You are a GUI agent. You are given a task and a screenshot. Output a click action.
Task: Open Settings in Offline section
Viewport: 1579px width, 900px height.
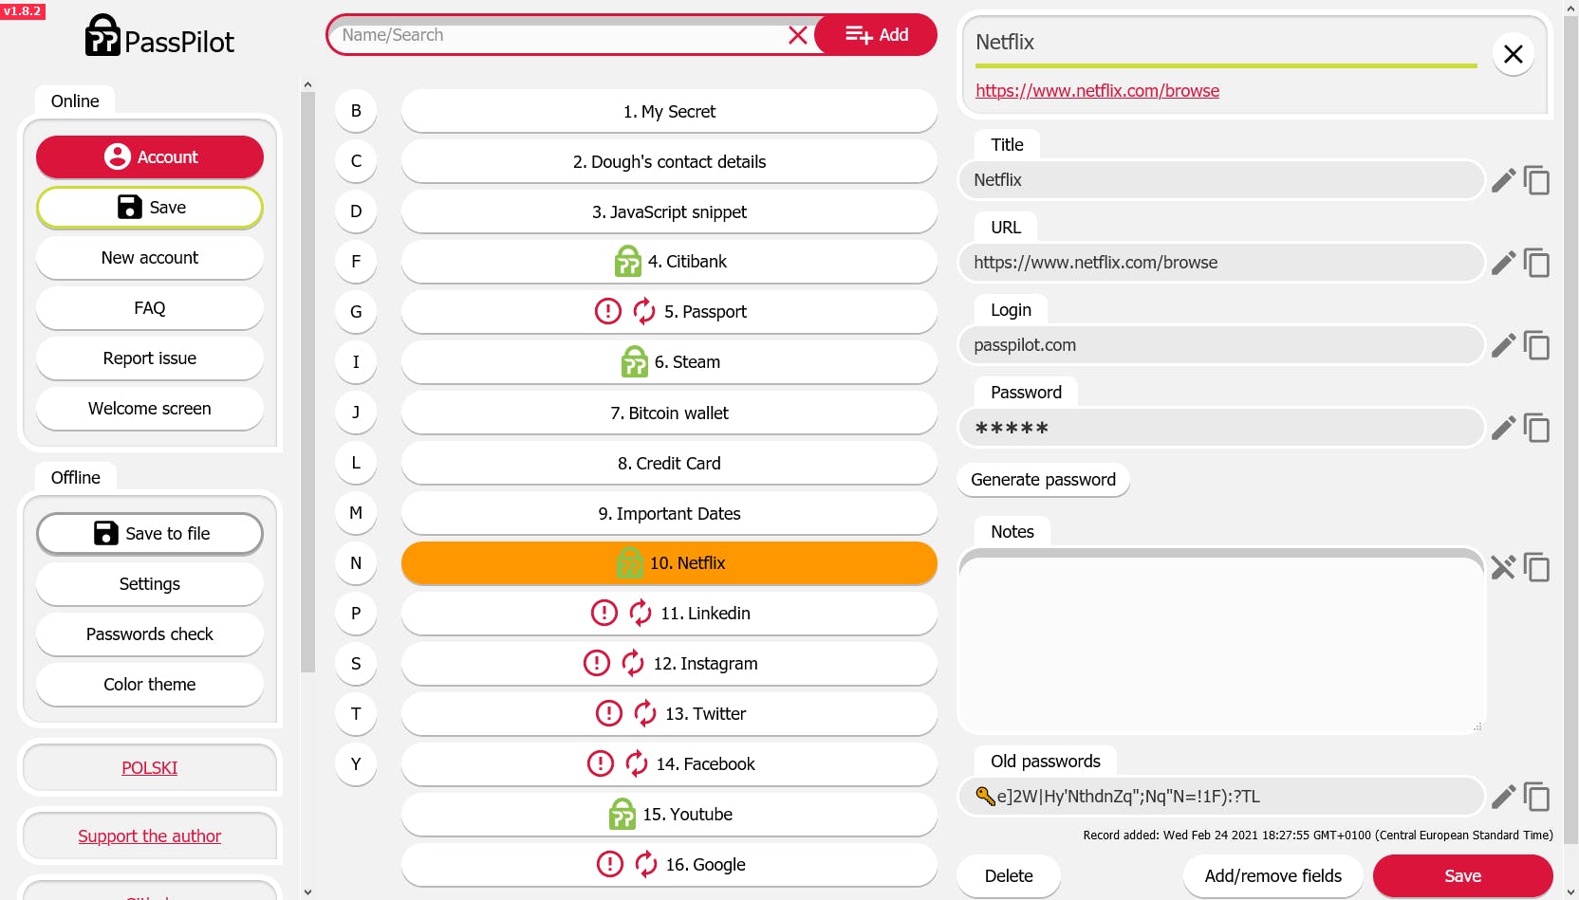click(150, 584)
